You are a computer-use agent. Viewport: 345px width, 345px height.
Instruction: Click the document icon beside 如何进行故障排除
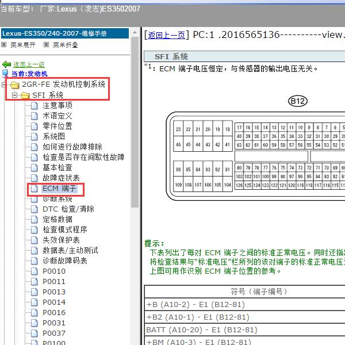coord(34,147)
